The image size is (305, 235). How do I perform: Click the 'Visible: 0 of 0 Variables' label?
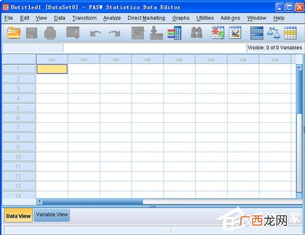pyautogui.click(x=275, y=48)
